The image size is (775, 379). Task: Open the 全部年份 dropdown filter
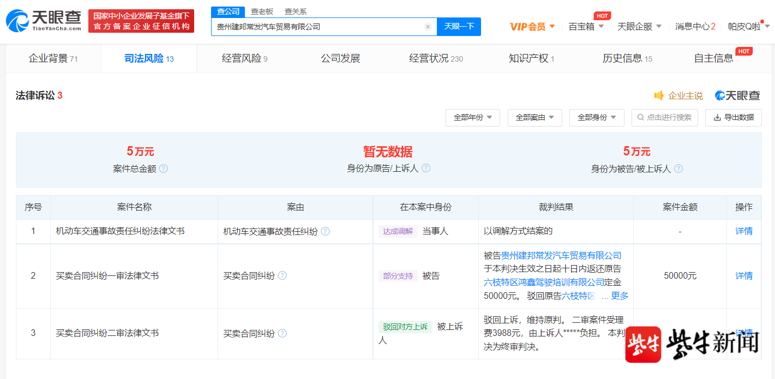pyautogui.click(x=472, y=117)
